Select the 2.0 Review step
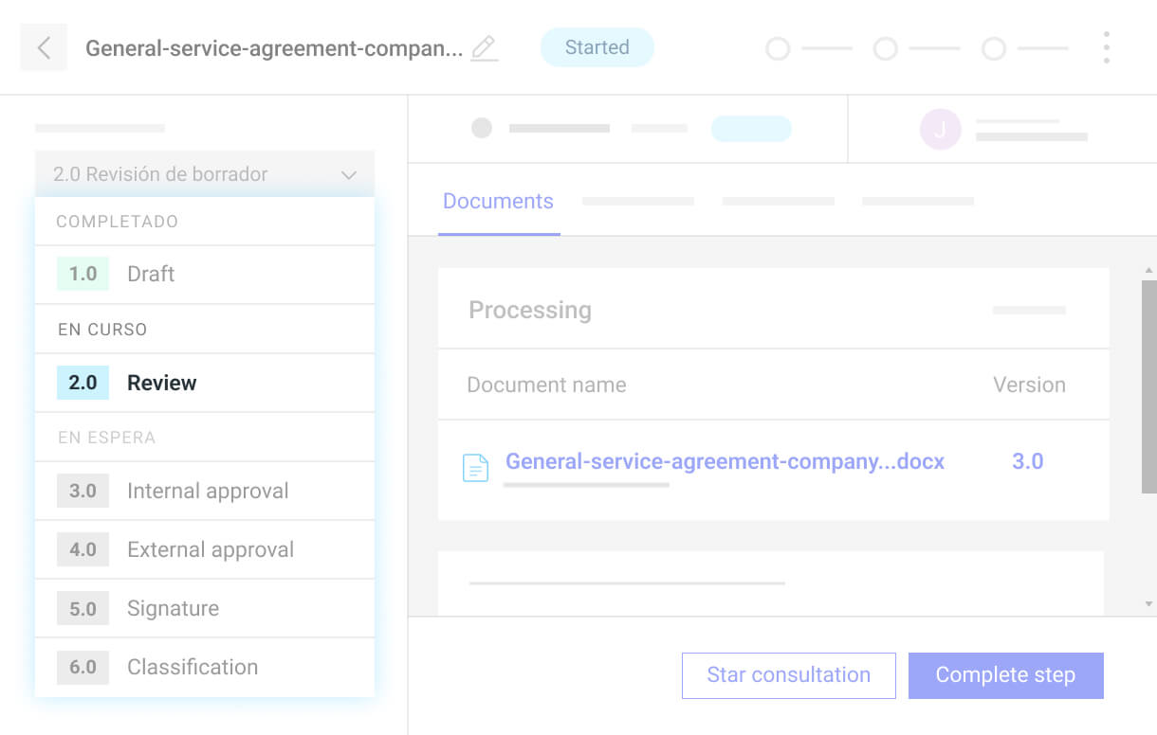This screenshot has width=1157, height=735. pyautogui.click(x=161, y=383)
